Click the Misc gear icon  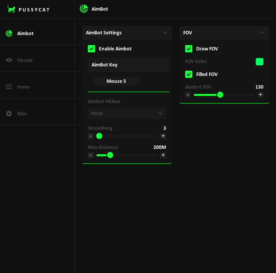(x=9, y=113)
